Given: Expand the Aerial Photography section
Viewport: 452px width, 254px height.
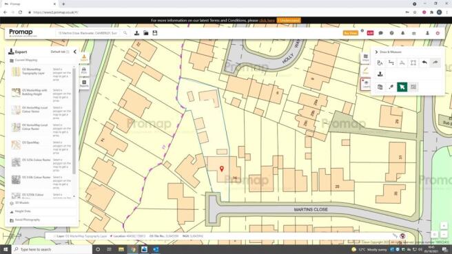Looking at the screenshot, I should pos(41,220).
